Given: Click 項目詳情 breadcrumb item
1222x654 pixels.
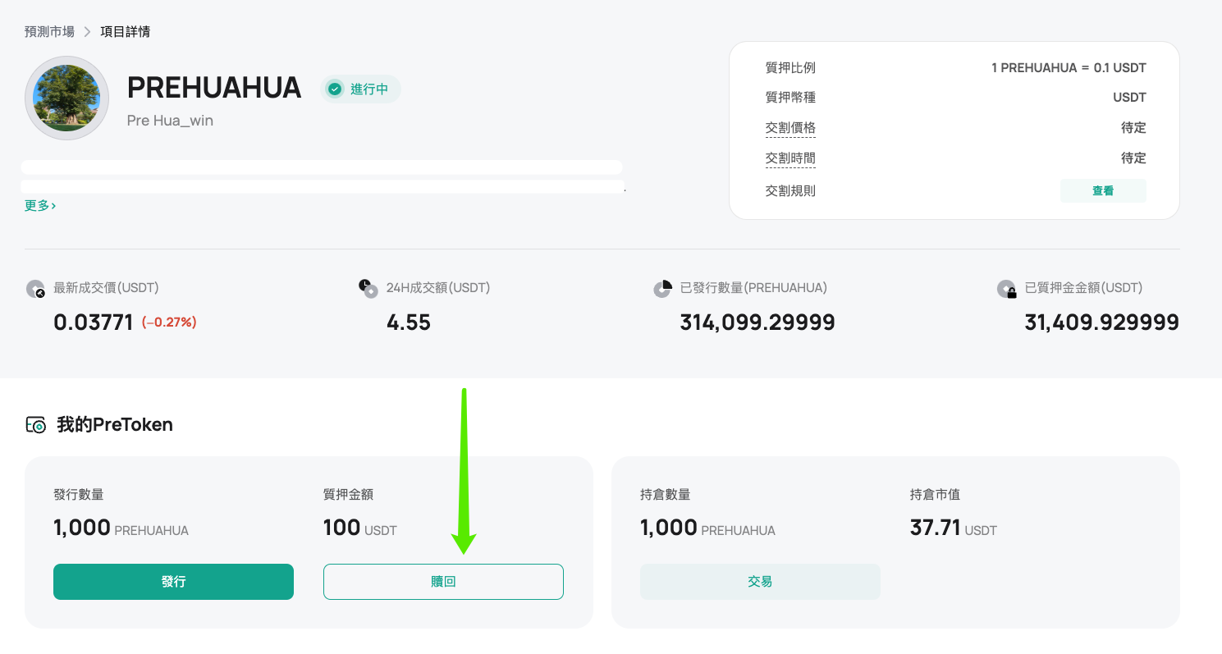Looking at the screenshot, I should [125, 32].
